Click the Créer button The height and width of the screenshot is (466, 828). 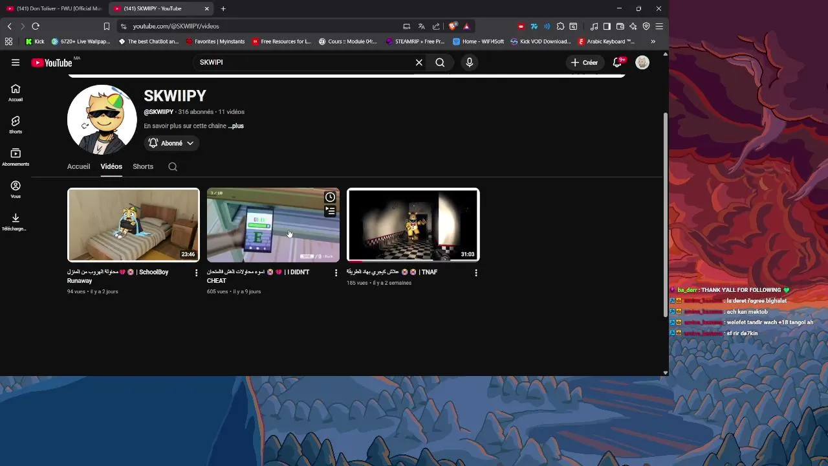pyautogui.click(x=584, y=62)
